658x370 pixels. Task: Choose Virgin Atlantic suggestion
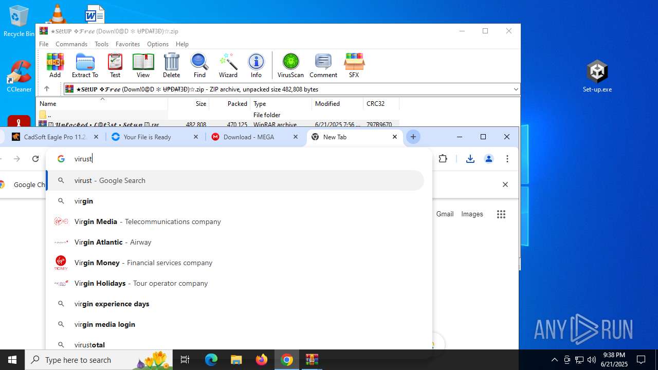(235, 242)
